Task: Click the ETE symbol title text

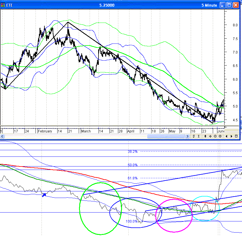Action: (9, 5)
